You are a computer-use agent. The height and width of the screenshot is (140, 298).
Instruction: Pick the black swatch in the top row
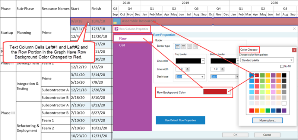[x=284, y=75]
